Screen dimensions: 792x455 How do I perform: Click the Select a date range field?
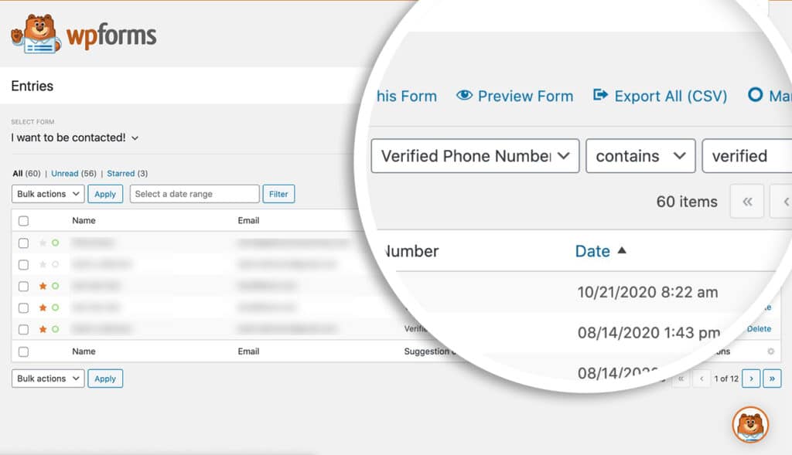pyautogui.click(x=193, y=194)
